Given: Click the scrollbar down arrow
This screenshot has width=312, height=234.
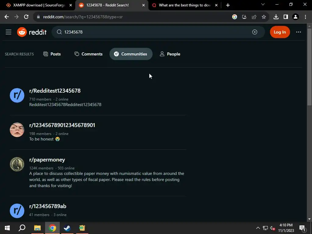Looking at the screenshot, I should click(309, 219).
